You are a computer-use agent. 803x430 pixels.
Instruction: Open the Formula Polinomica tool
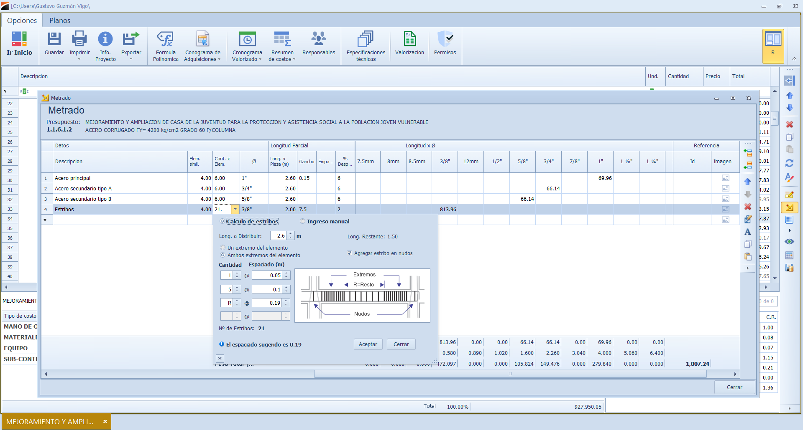pos(166,40)
